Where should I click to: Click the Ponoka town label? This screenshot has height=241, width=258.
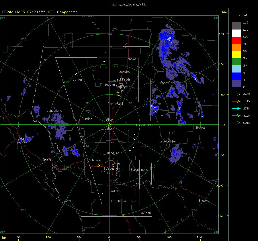[x=131, y=59]
